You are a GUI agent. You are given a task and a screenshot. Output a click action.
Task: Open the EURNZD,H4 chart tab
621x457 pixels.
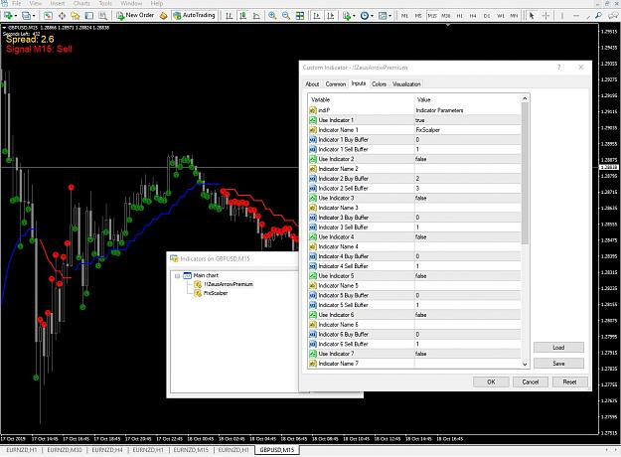click(x=107, y=450)
